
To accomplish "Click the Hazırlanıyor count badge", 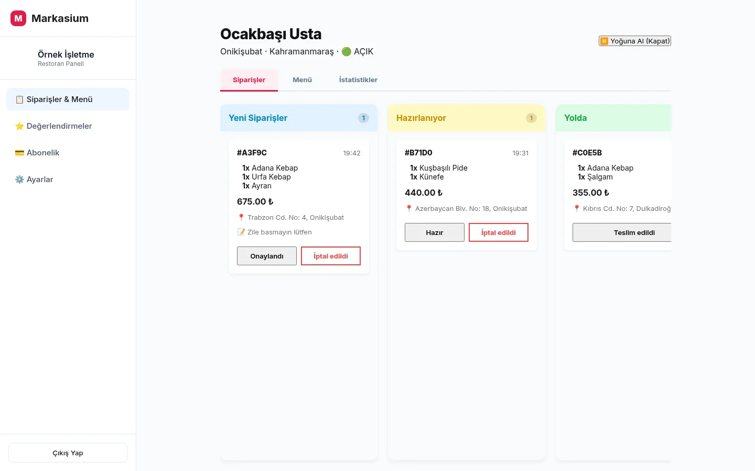I will [x=531, y=118].
